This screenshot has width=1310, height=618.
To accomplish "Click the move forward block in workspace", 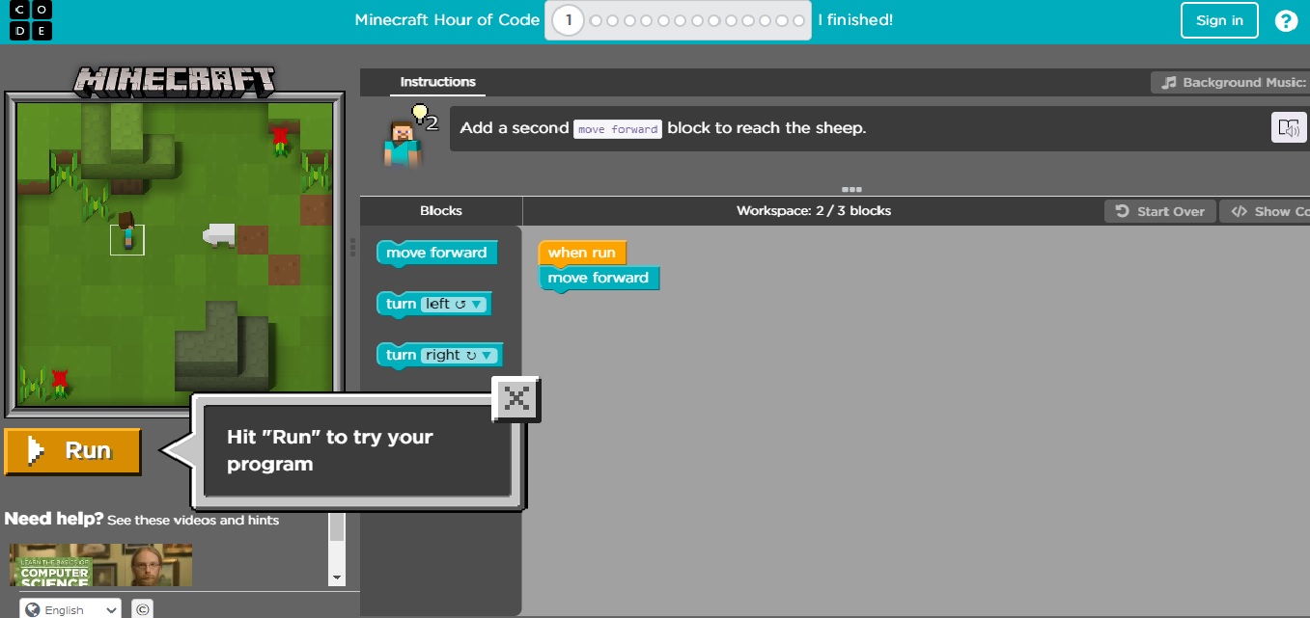I will pos(599,278).
